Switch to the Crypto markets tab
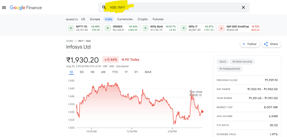The image size is (287, 137). tap(143, 19)
